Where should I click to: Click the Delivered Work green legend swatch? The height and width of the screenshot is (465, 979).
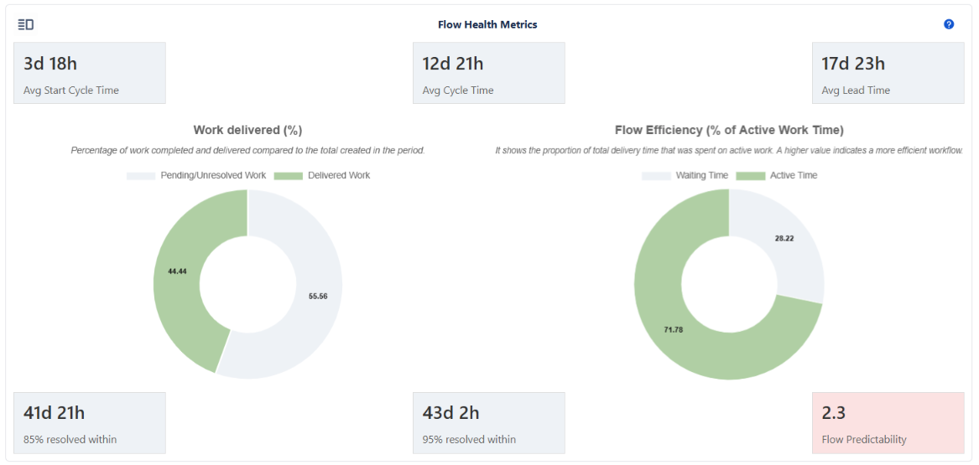289,176
